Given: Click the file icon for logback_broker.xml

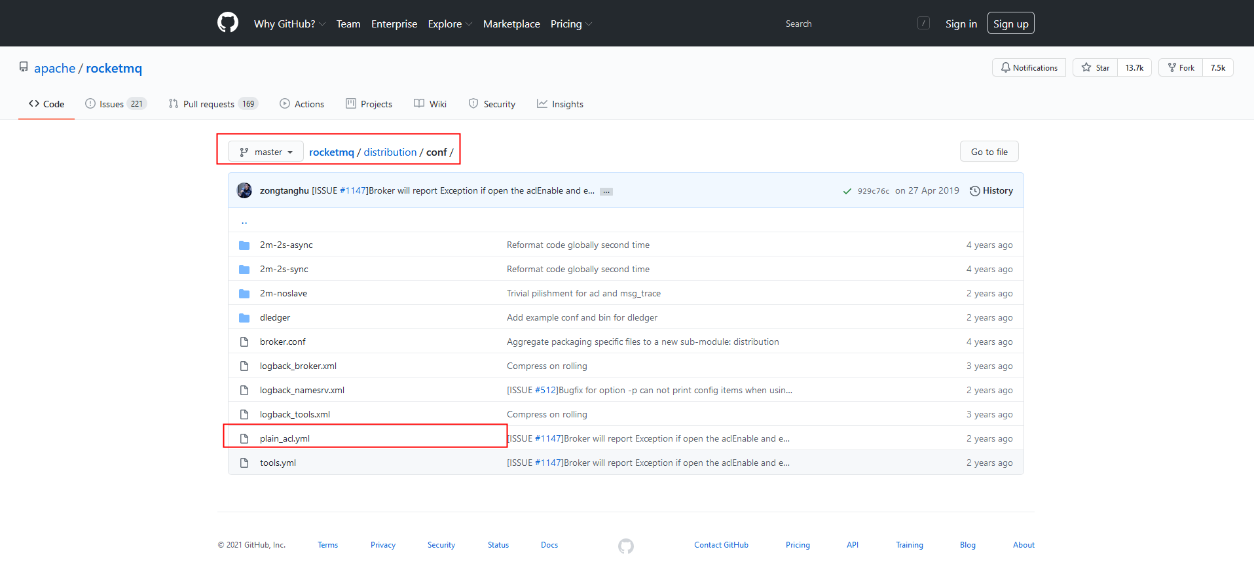Looking at the screenshot, I should pos(244,366).
